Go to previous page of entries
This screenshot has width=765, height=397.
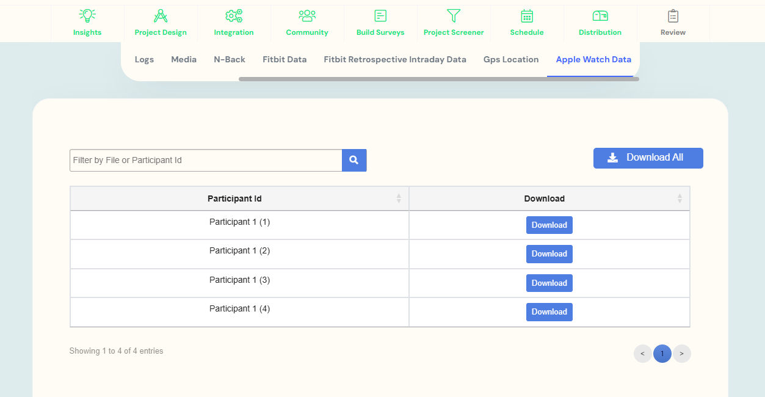(642, 354)
